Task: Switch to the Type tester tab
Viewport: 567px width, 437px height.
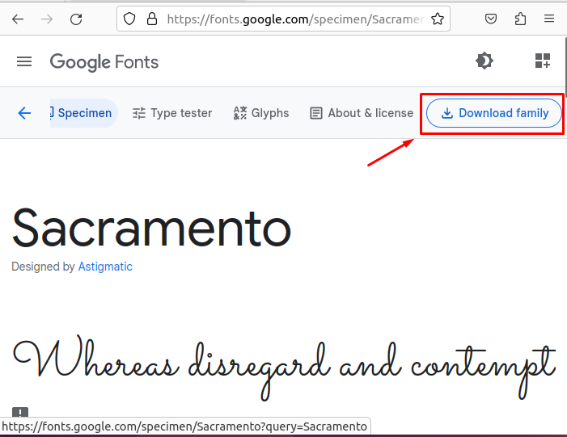Action: point(172,113)
